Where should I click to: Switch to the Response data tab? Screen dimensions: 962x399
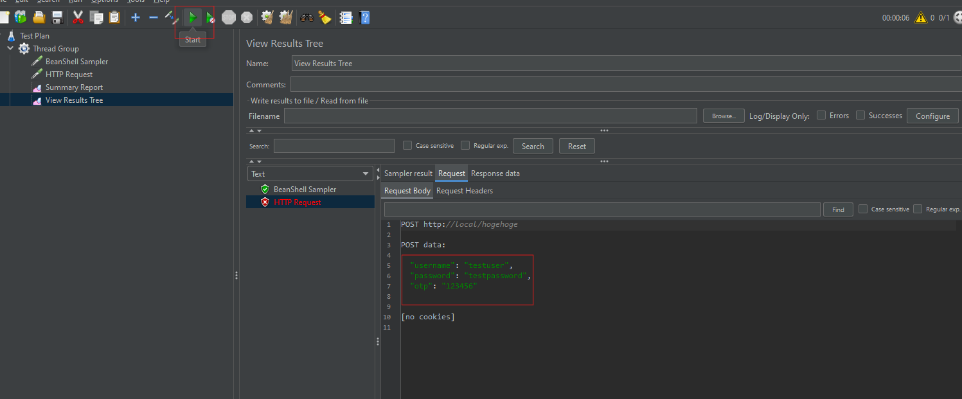point(495,173)
